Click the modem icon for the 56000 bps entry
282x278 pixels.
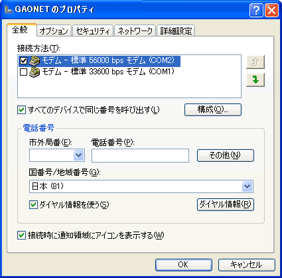pyautogui.click(x=35, y=60)
